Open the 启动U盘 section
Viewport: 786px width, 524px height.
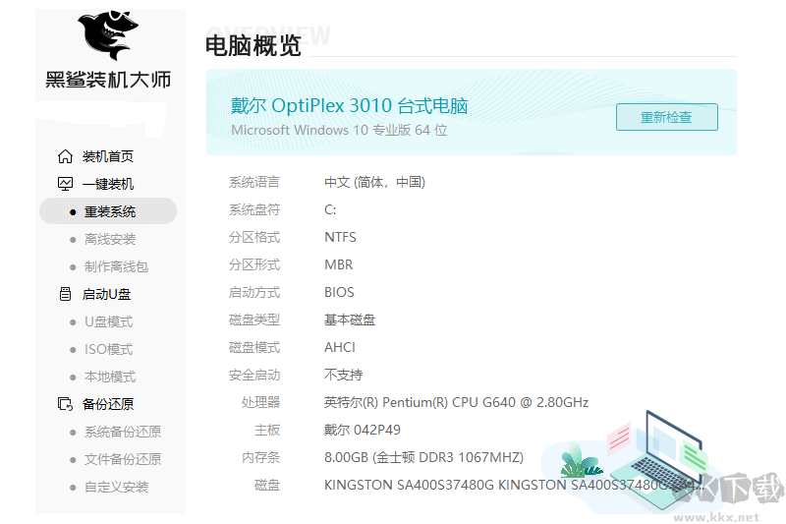click(106, 294)
